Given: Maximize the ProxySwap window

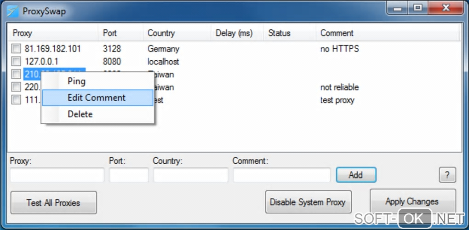Looking at the screenshot, I should (x=418, y=8).
